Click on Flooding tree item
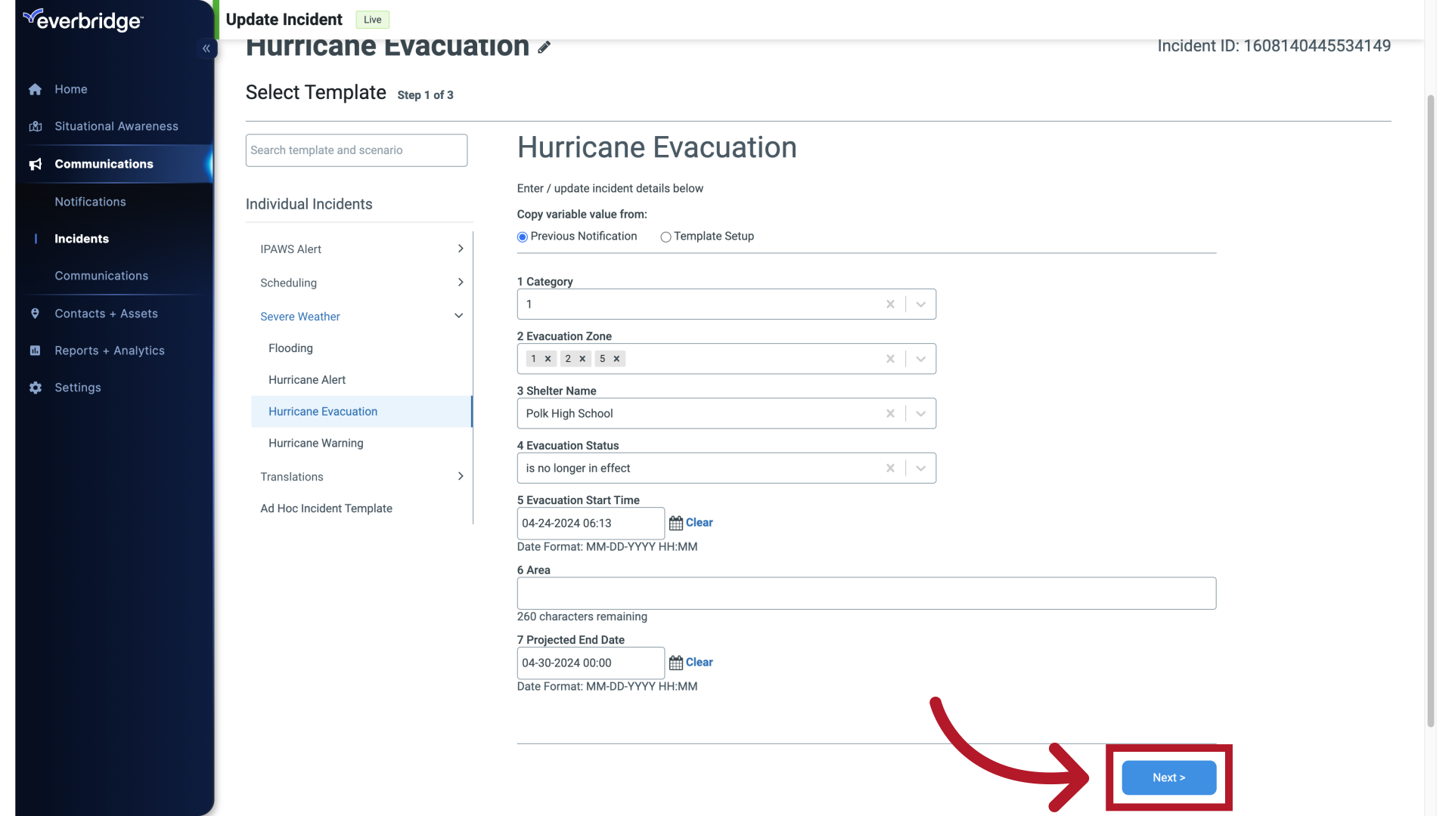The height and width of the screenshot is (816, 1452). tap(290, 348)
